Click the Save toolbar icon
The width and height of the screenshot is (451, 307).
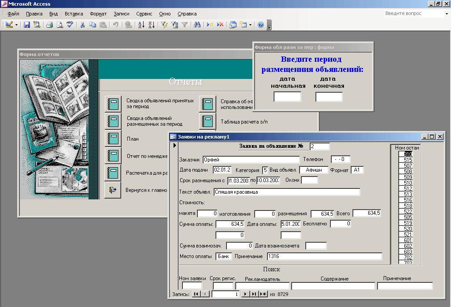tap(27, 25)
